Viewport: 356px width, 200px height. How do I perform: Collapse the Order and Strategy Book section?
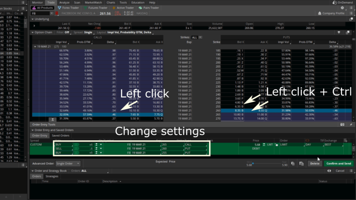(33, 171)
